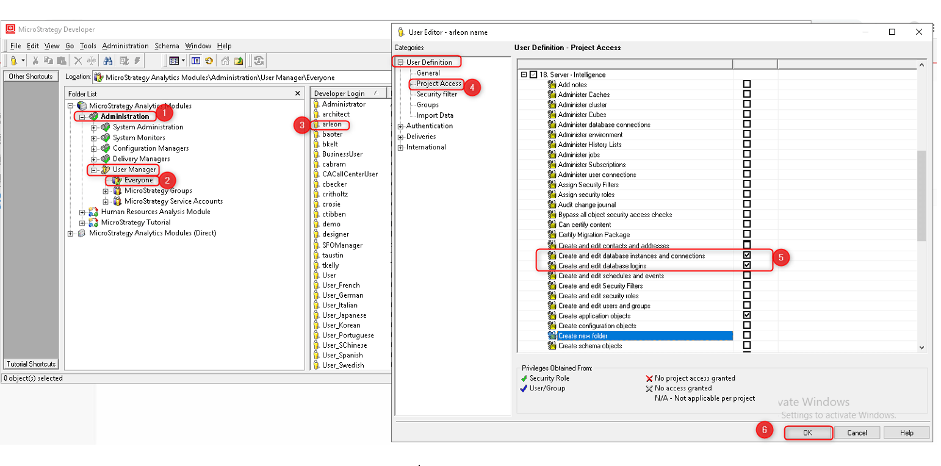The image size is (941, 466).
Task: Expand the International category
Action: 401,147
